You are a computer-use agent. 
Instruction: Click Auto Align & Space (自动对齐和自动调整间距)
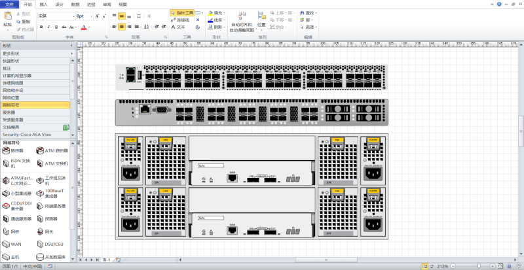(x=242, y=22)
